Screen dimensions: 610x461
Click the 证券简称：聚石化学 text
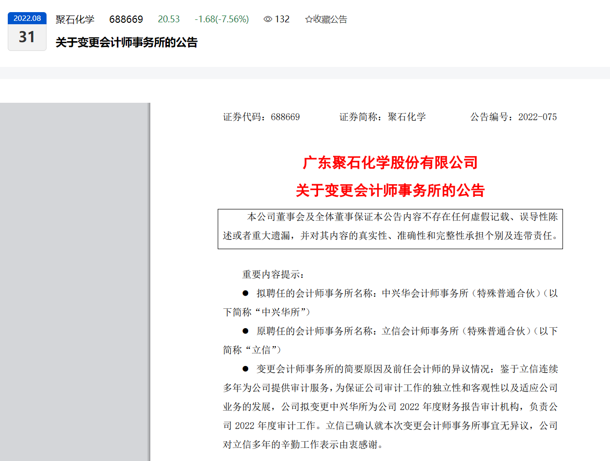[383, 117]
